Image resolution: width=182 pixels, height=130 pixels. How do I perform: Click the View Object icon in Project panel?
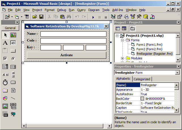click(x=124, y=29)
